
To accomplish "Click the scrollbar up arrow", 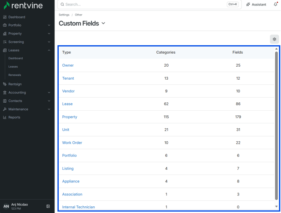I will [276, 49].
